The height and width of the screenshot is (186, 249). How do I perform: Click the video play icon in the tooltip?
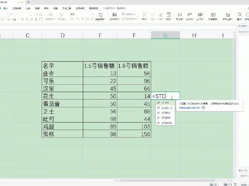click(203, 108)
